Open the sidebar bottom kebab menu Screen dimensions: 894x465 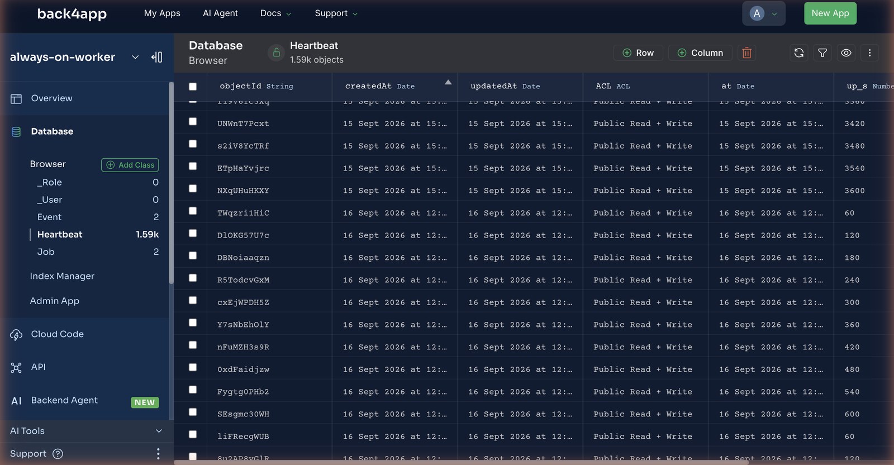(x=158, y=453)
